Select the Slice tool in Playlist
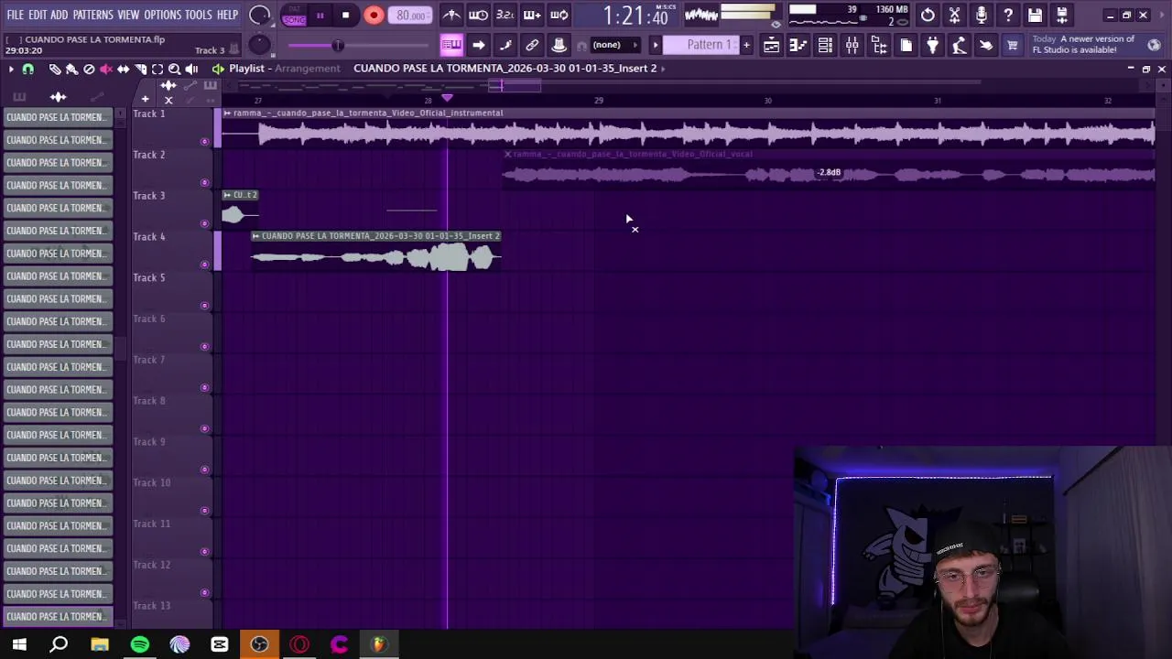The image size is (1172, 659). (140, 69)
